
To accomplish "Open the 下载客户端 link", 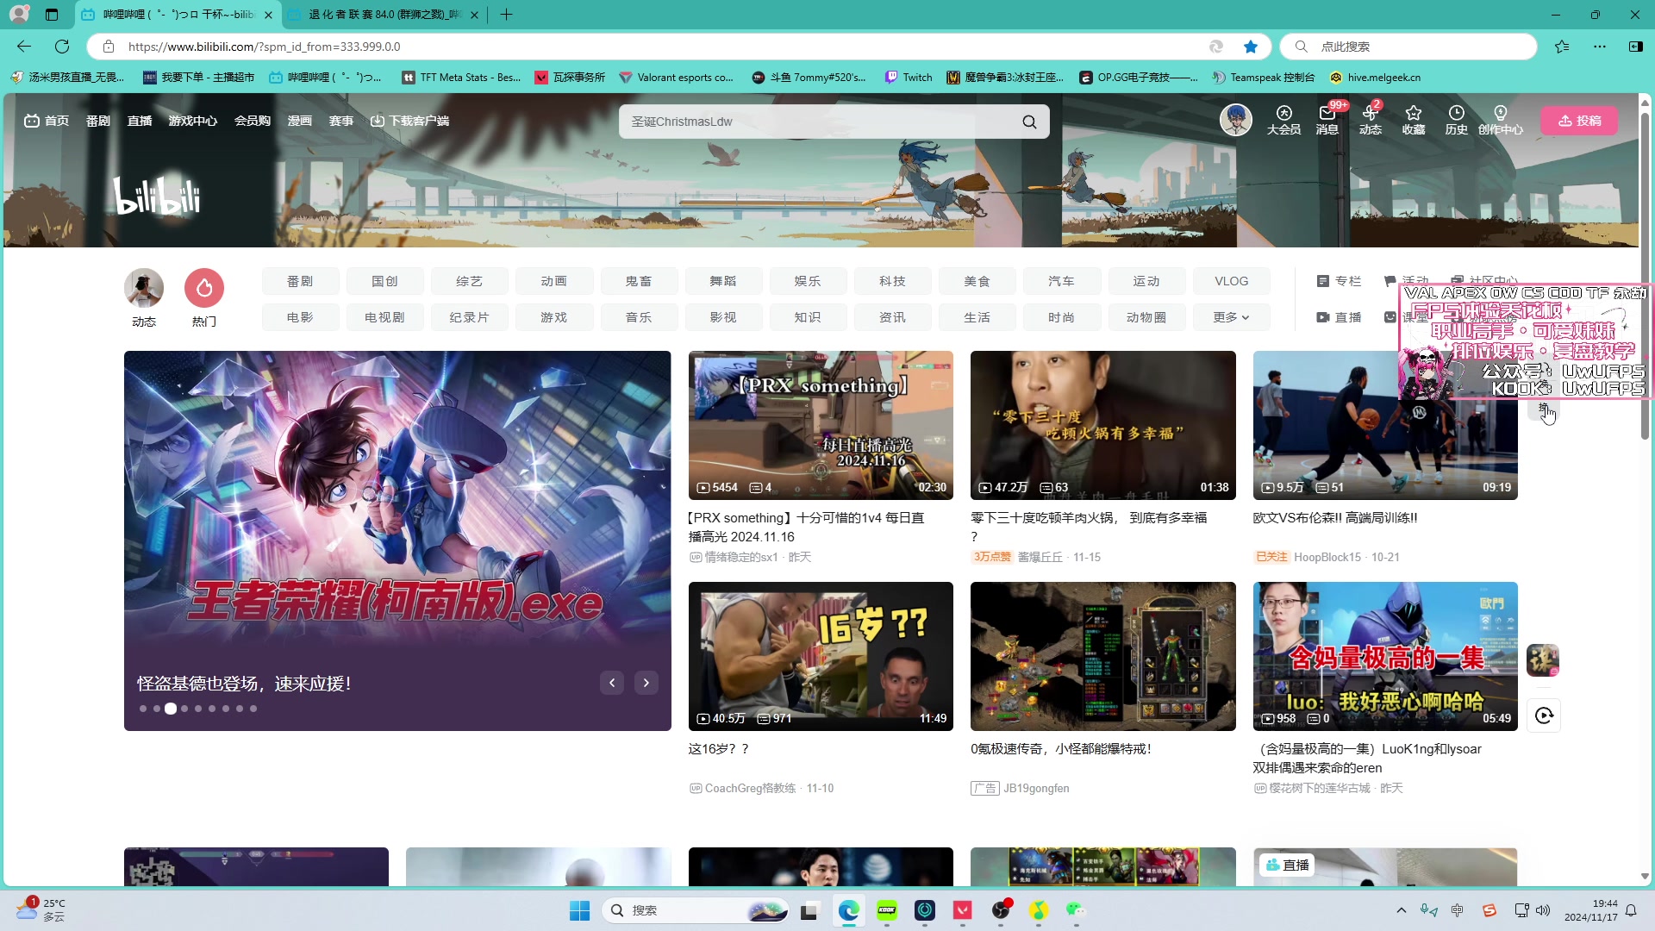I will (410, 121).
